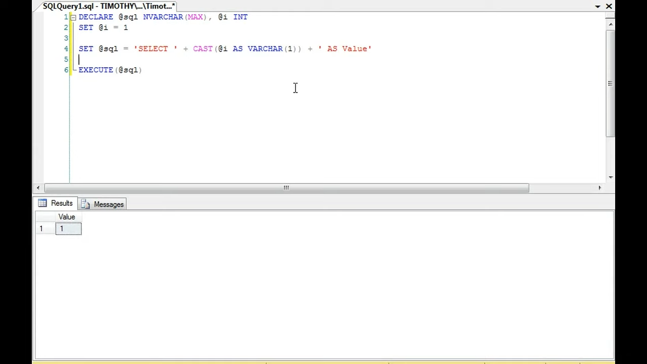Click the CAST keyword in line 4
This screenshot has width=647, height=364.
[x=203, y=49]
